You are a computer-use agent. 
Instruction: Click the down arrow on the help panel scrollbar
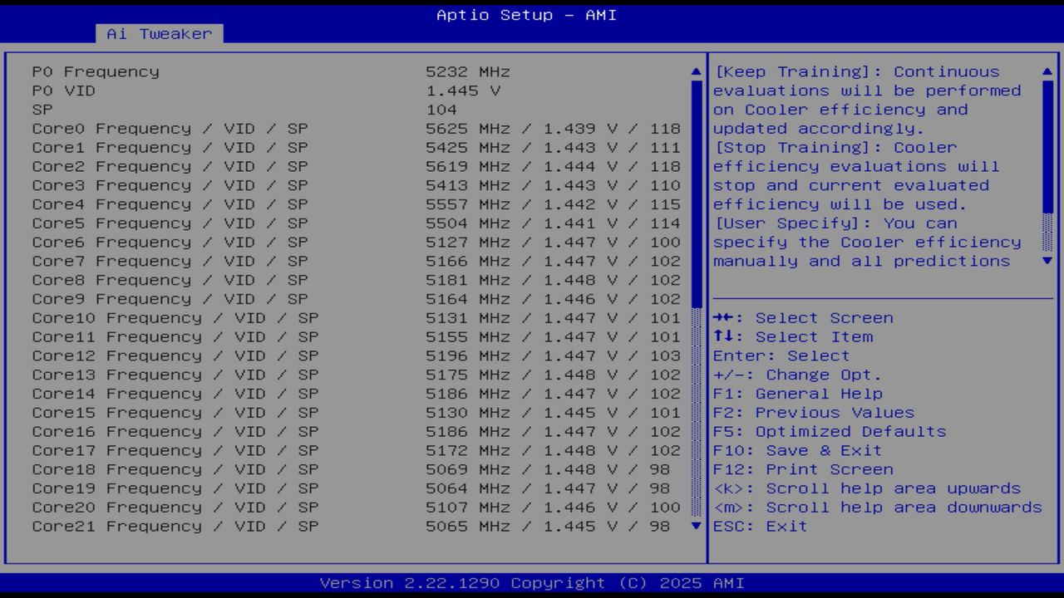pyautogui.click(x=1048, y=261)
